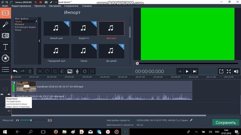Open the Настройки menu
Screen dimensions: 241x135
point(55,6)
